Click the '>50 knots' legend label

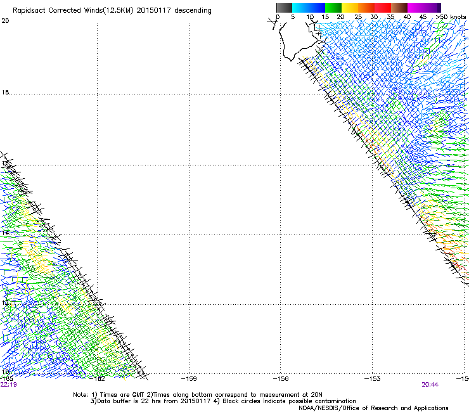point(451,17)
